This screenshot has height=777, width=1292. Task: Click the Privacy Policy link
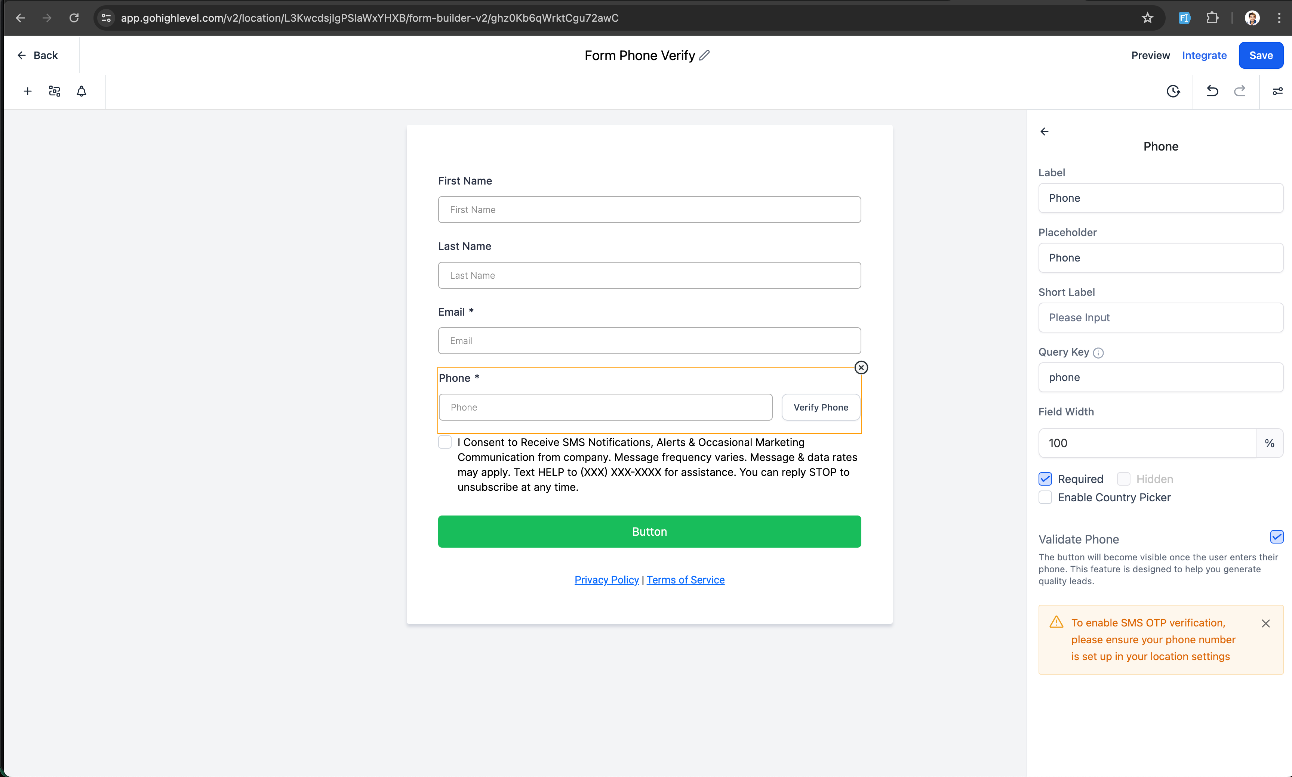pos(606,580)
